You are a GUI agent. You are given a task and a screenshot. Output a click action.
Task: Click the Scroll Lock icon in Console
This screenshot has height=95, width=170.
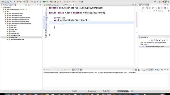144,70
